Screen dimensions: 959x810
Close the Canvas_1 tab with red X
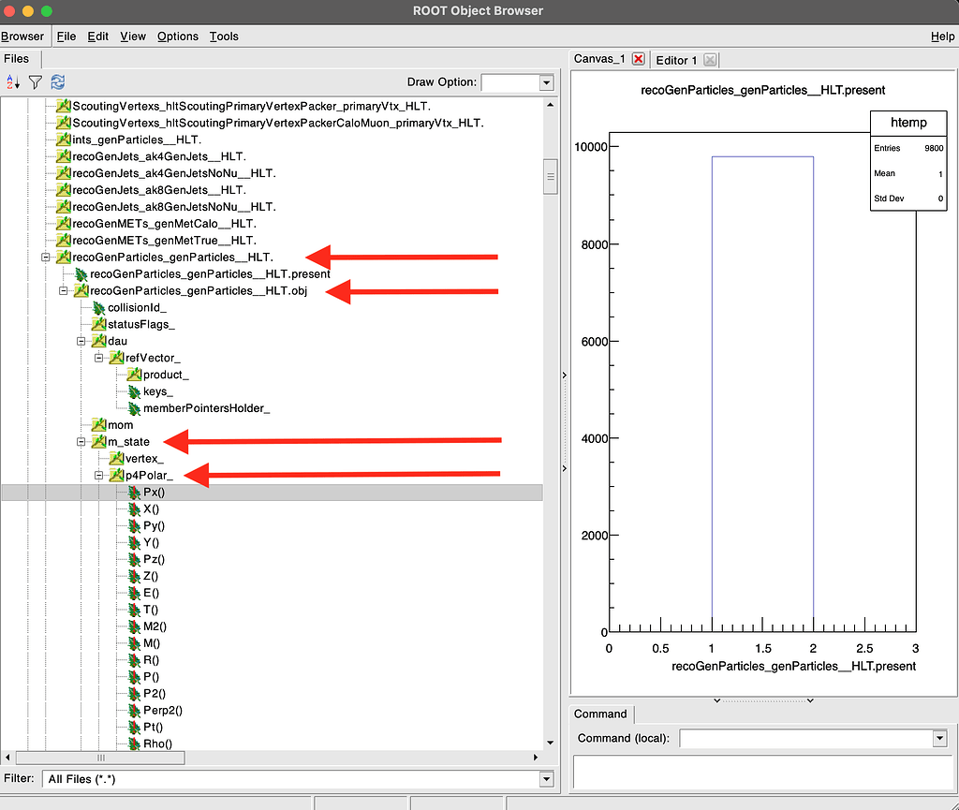(638, 59)
